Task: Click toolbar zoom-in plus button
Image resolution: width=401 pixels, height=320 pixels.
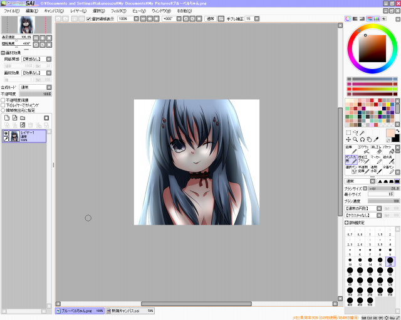Action: point(150,19)
